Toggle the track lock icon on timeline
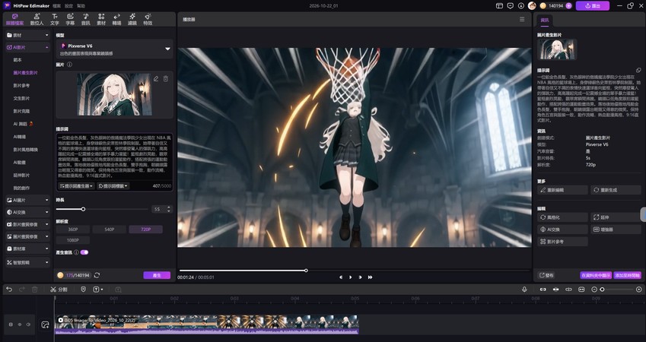This screenshot has width=646, height=342. click(x=11, y=325)
